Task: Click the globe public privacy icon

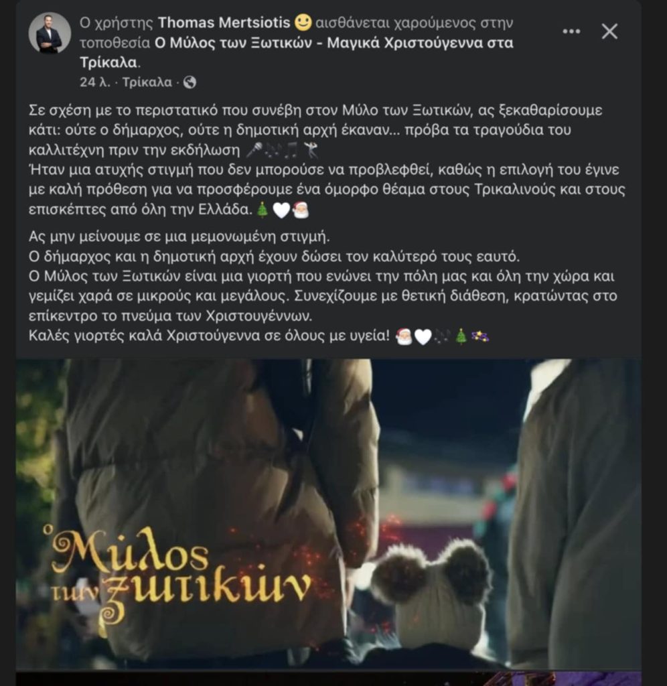Action: (x=190, y=82)
